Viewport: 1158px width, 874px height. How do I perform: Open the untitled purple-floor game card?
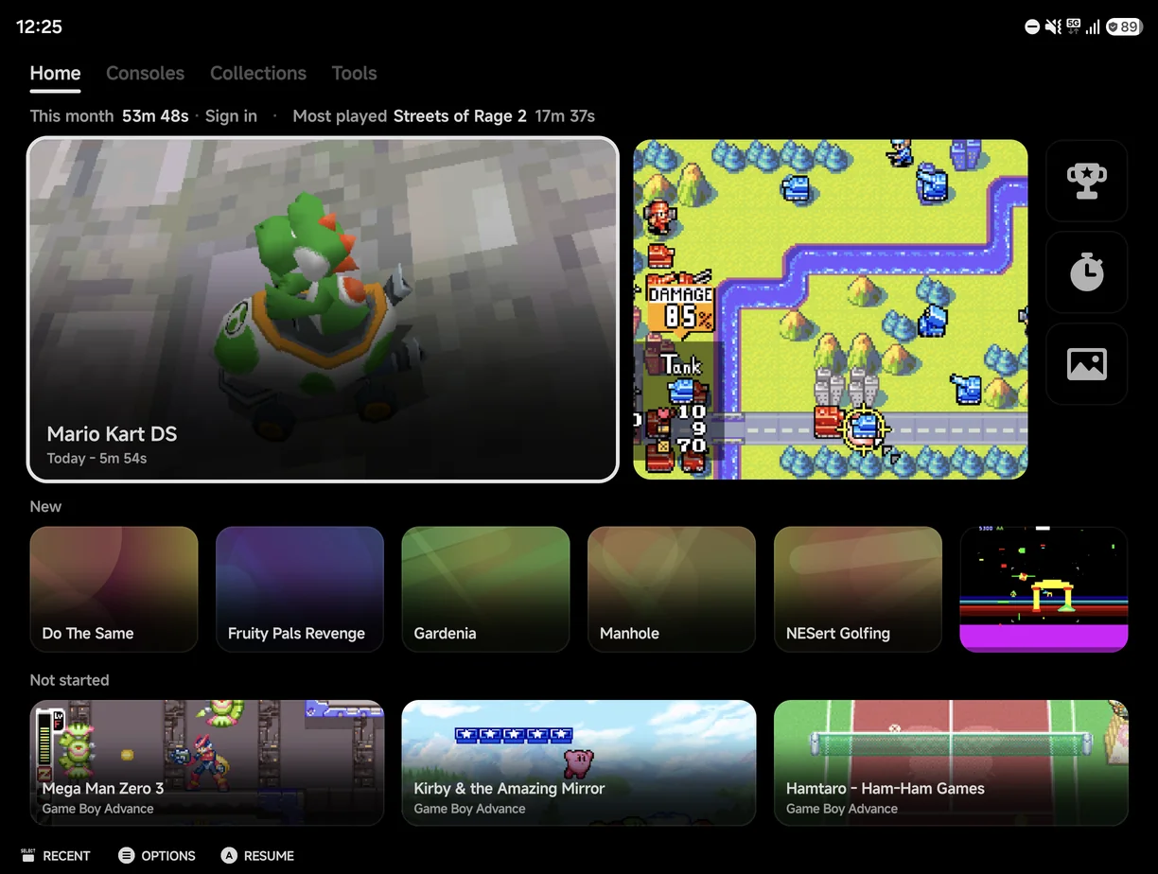1044,589
